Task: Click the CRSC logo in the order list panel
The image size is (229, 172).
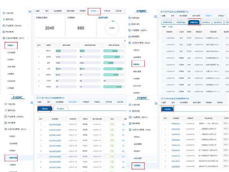Action: click(142, 98)
